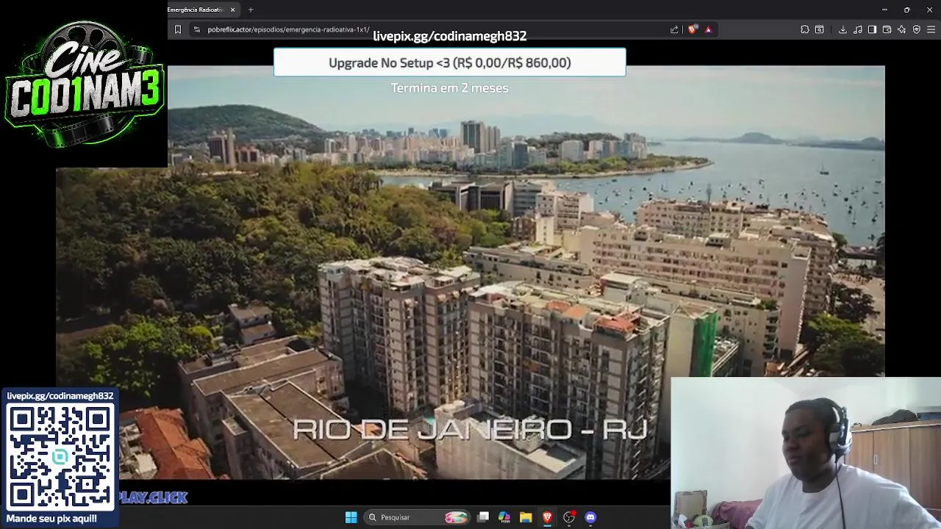Open Brave Rewards triangle icon
Viewport: 941px width, 529px height.
click(708, 29)
